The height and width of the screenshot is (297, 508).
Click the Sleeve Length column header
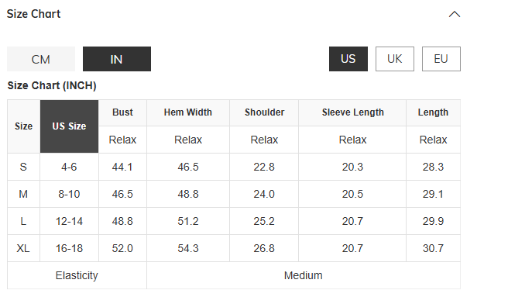pyautogui.click(x=352, y=112)
